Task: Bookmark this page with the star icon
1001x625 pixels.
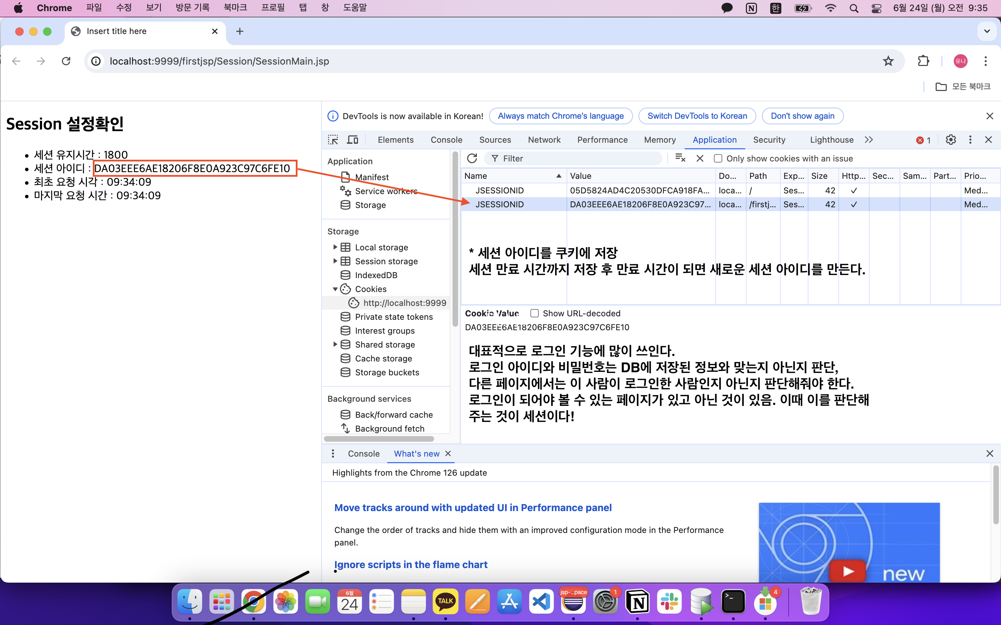Action: pyautogui.click(x=888, y=61)
